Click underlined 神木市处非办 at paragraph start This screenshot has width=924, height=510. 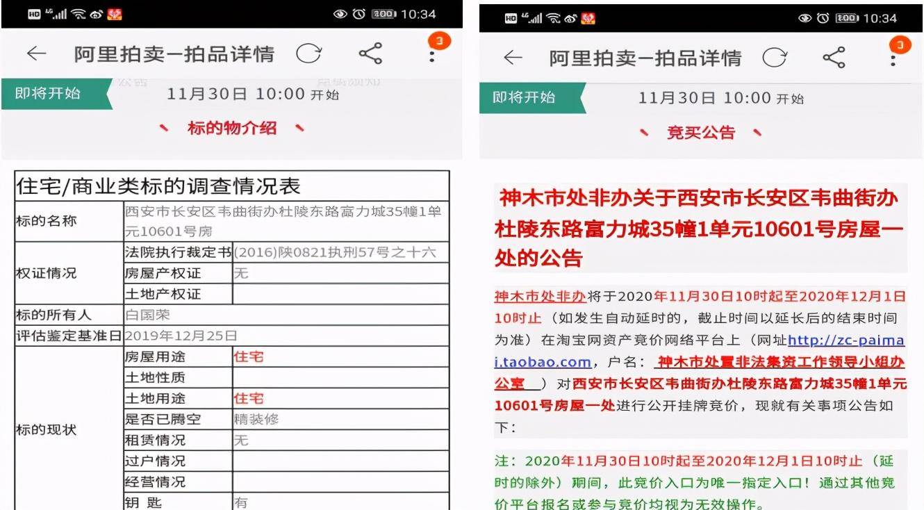tap(541, 297)
